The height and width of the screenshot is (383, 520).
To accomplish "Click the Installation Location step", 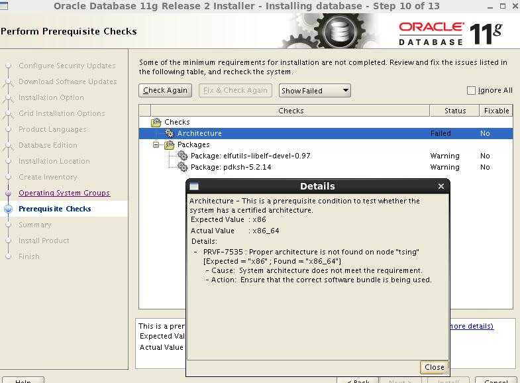I will [x=54, y=161].
